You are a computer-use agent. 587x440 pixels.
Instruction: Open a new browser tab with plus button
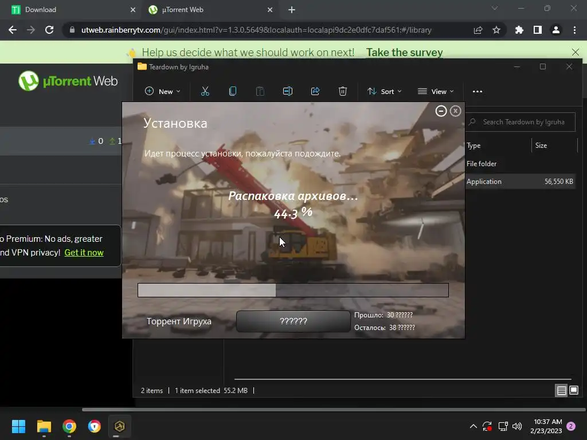point(292,10)
